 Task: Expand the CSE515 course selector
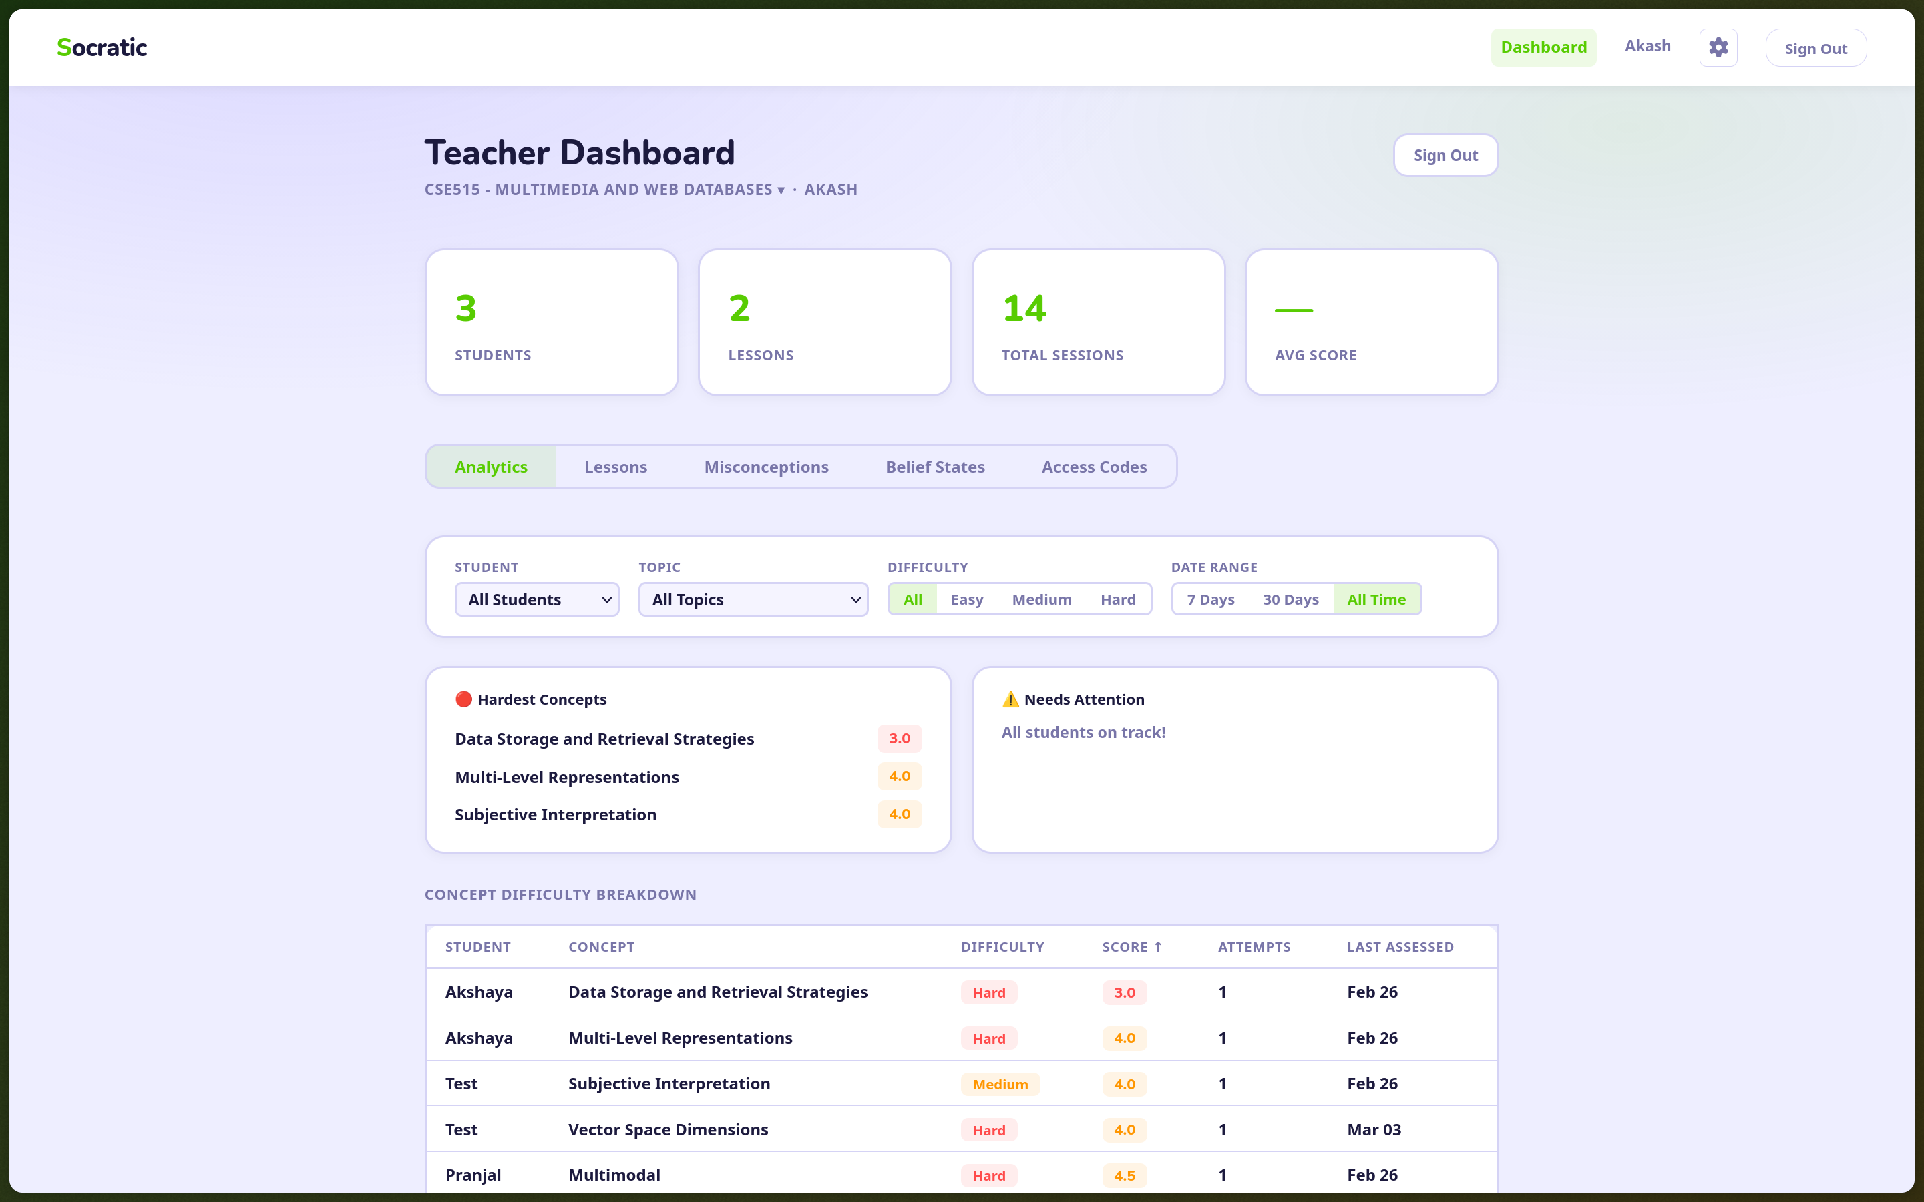(604, 189)
